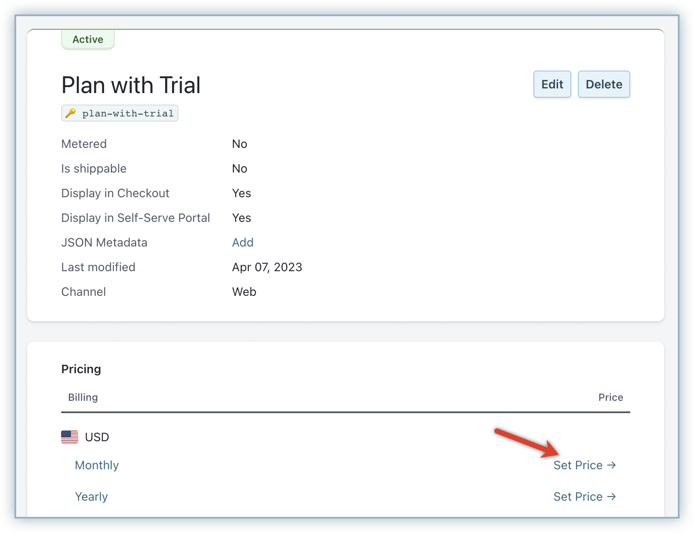Add JSON Metadata via the Add link
This screenshot has width=694, height=533.
pos(243,242)
